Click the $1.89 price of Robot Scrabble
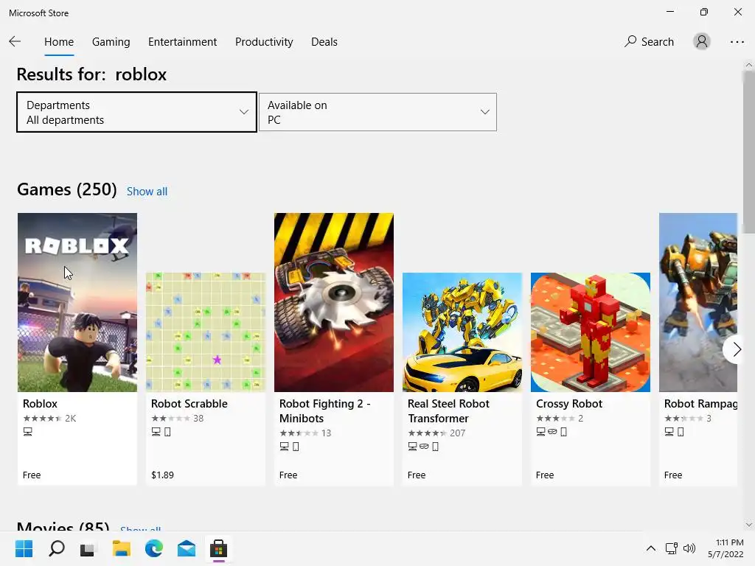 click(x=162, y=475)
